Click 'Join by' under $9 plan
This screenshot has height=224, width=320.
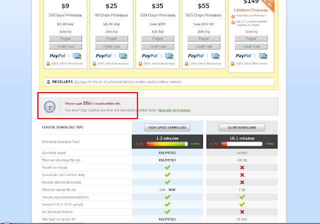click(65, 31)
